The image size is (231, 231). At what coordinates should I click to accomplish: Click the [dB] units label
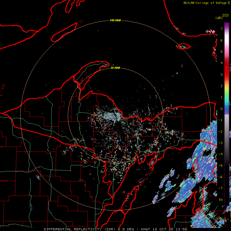pyautogui.click(x=219, y=18)
